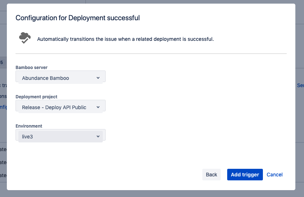Click the Bamboo server label
This screenshot has width=304, height=197.
click(x=32, y=68)
